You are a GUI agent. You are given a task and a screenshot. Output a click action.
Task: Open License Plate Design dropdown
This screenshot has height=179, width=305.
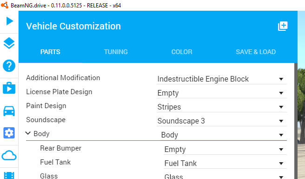pyautogui.click(x=222, y=93)
